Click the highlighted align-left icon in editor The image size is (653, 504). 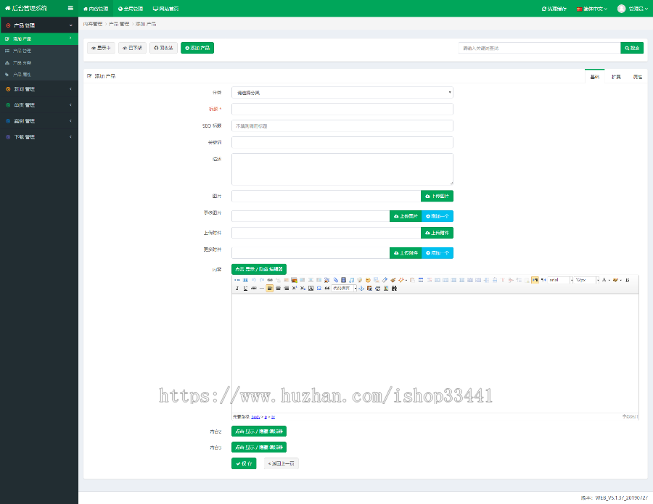tap(270, 289)
